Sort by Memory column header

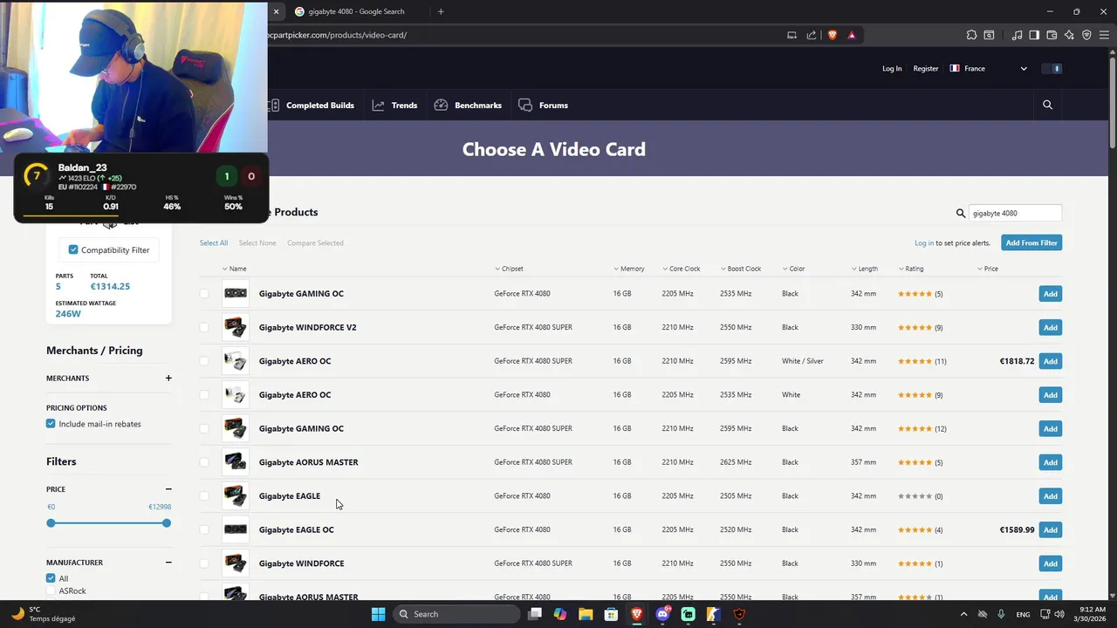pos(628,269)
